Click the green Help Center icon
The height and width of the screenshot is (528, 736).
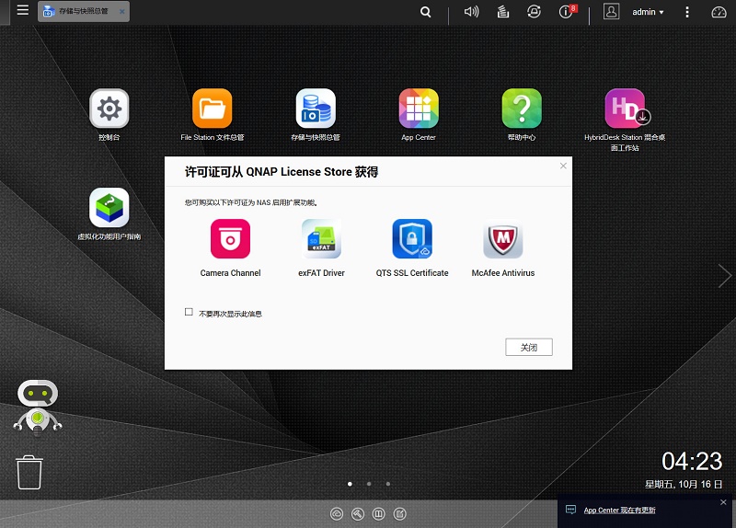click(x=522, y=109)
